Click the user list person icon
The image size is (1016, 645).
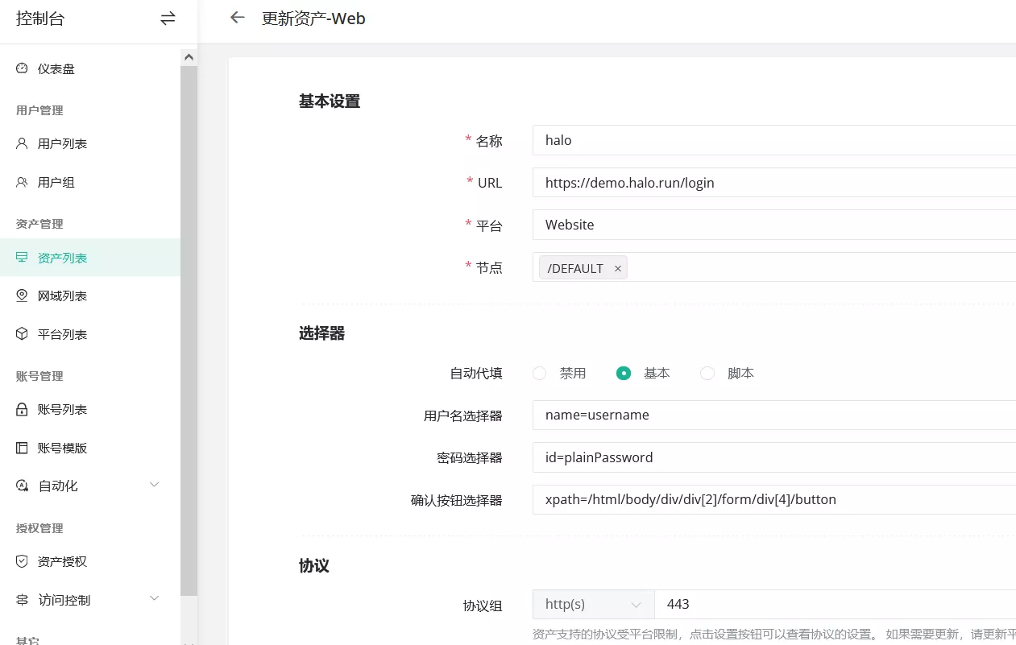(22, 143)
